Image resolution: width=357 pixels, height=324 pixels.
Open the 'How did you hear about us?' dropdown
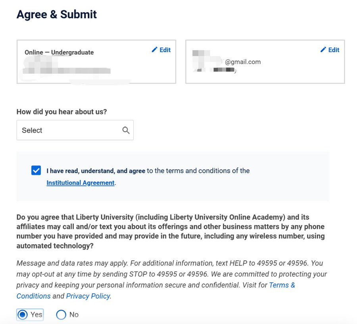(75, 130)
